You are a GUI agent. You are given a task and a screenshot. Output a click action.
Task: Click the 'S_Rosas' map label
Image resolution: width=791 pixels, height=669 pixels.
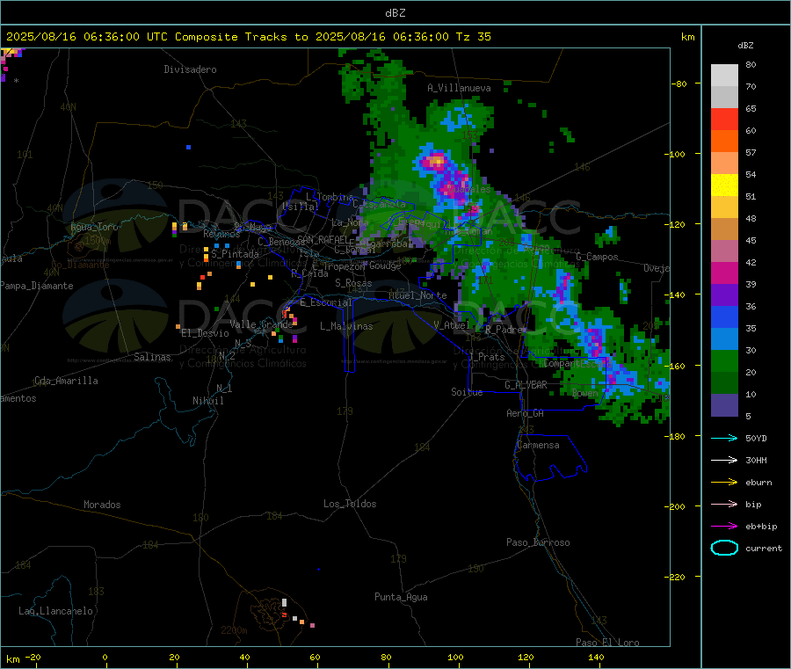pos(353,283)
